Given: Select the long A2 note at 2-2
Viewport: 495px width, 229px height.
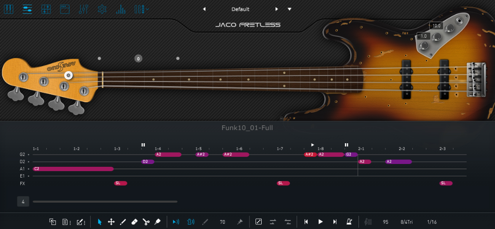Looking at the screenshot, I should coord(398,162).
